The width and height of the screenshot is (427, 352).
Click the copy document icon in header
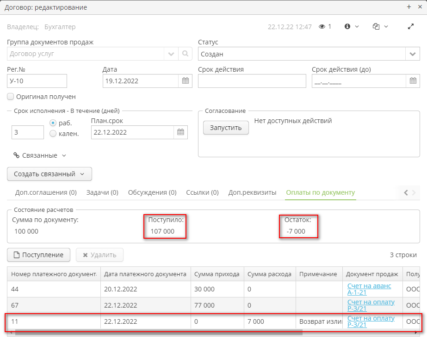376,27
